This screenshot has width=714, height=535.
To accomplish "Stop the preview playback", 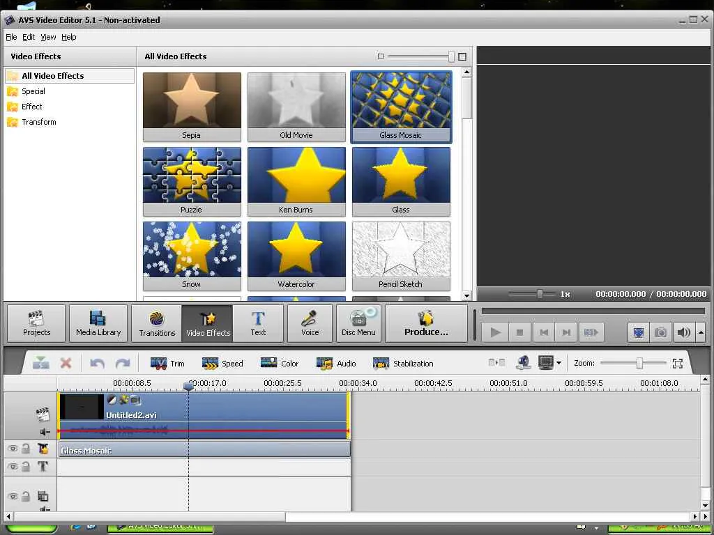I will point(519,332).
